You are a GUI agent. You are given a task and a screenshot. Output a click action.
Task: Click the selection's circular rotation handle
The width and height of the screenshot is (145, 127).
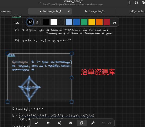[x=72, y=78]
